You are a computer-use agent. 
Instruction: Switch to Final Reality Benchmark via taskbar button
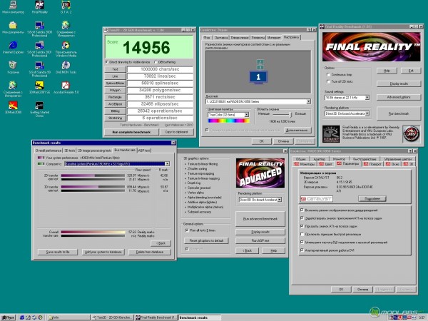pos(156,317)
